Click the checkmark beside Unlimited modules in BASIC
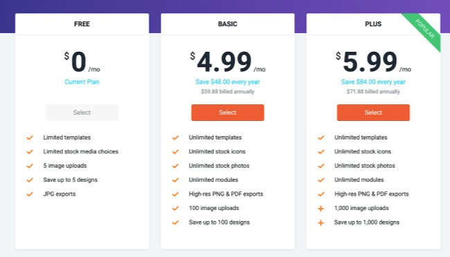Screen dimensions: 450x257 pos(175,180)
